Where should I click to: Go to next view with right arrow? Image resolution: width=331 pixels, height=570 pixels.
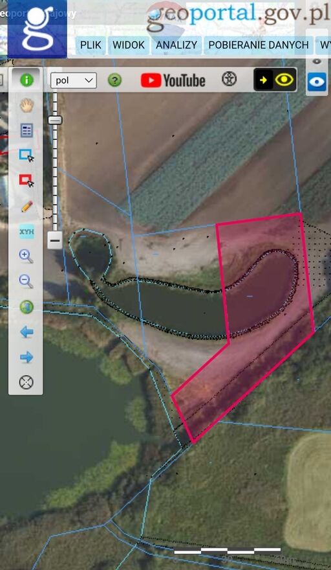click(27, 358)
